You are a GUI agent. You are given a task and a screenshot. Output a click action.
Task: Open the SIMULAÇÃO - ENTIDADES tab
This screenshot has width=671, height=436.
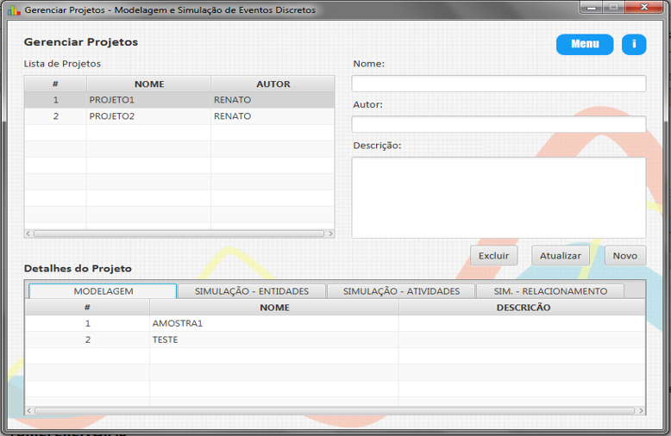click(x=251, y=291)
